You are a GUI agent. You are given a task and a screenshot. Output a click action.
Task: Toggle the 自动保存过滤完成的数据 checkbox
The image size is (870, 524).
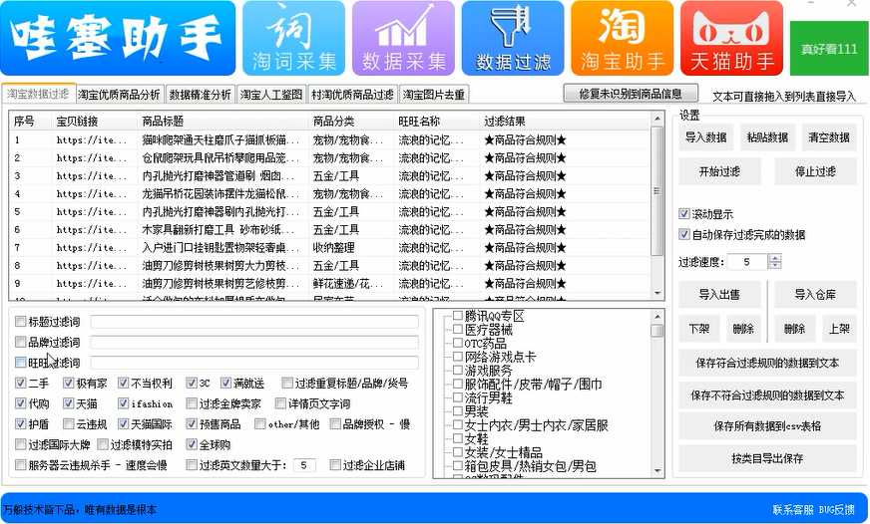coord(684,234)
